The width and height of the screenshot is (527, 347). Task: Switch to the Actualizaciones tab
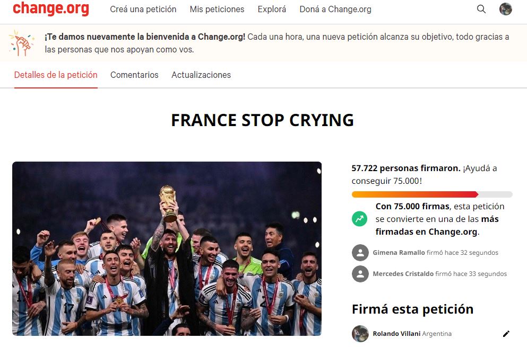pyautogui.click(x=201, y=75)
